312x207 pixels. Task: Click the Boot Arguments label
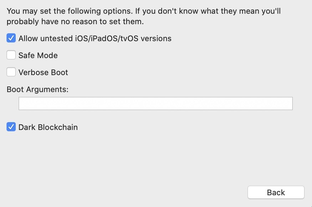[x=37, y=89]
